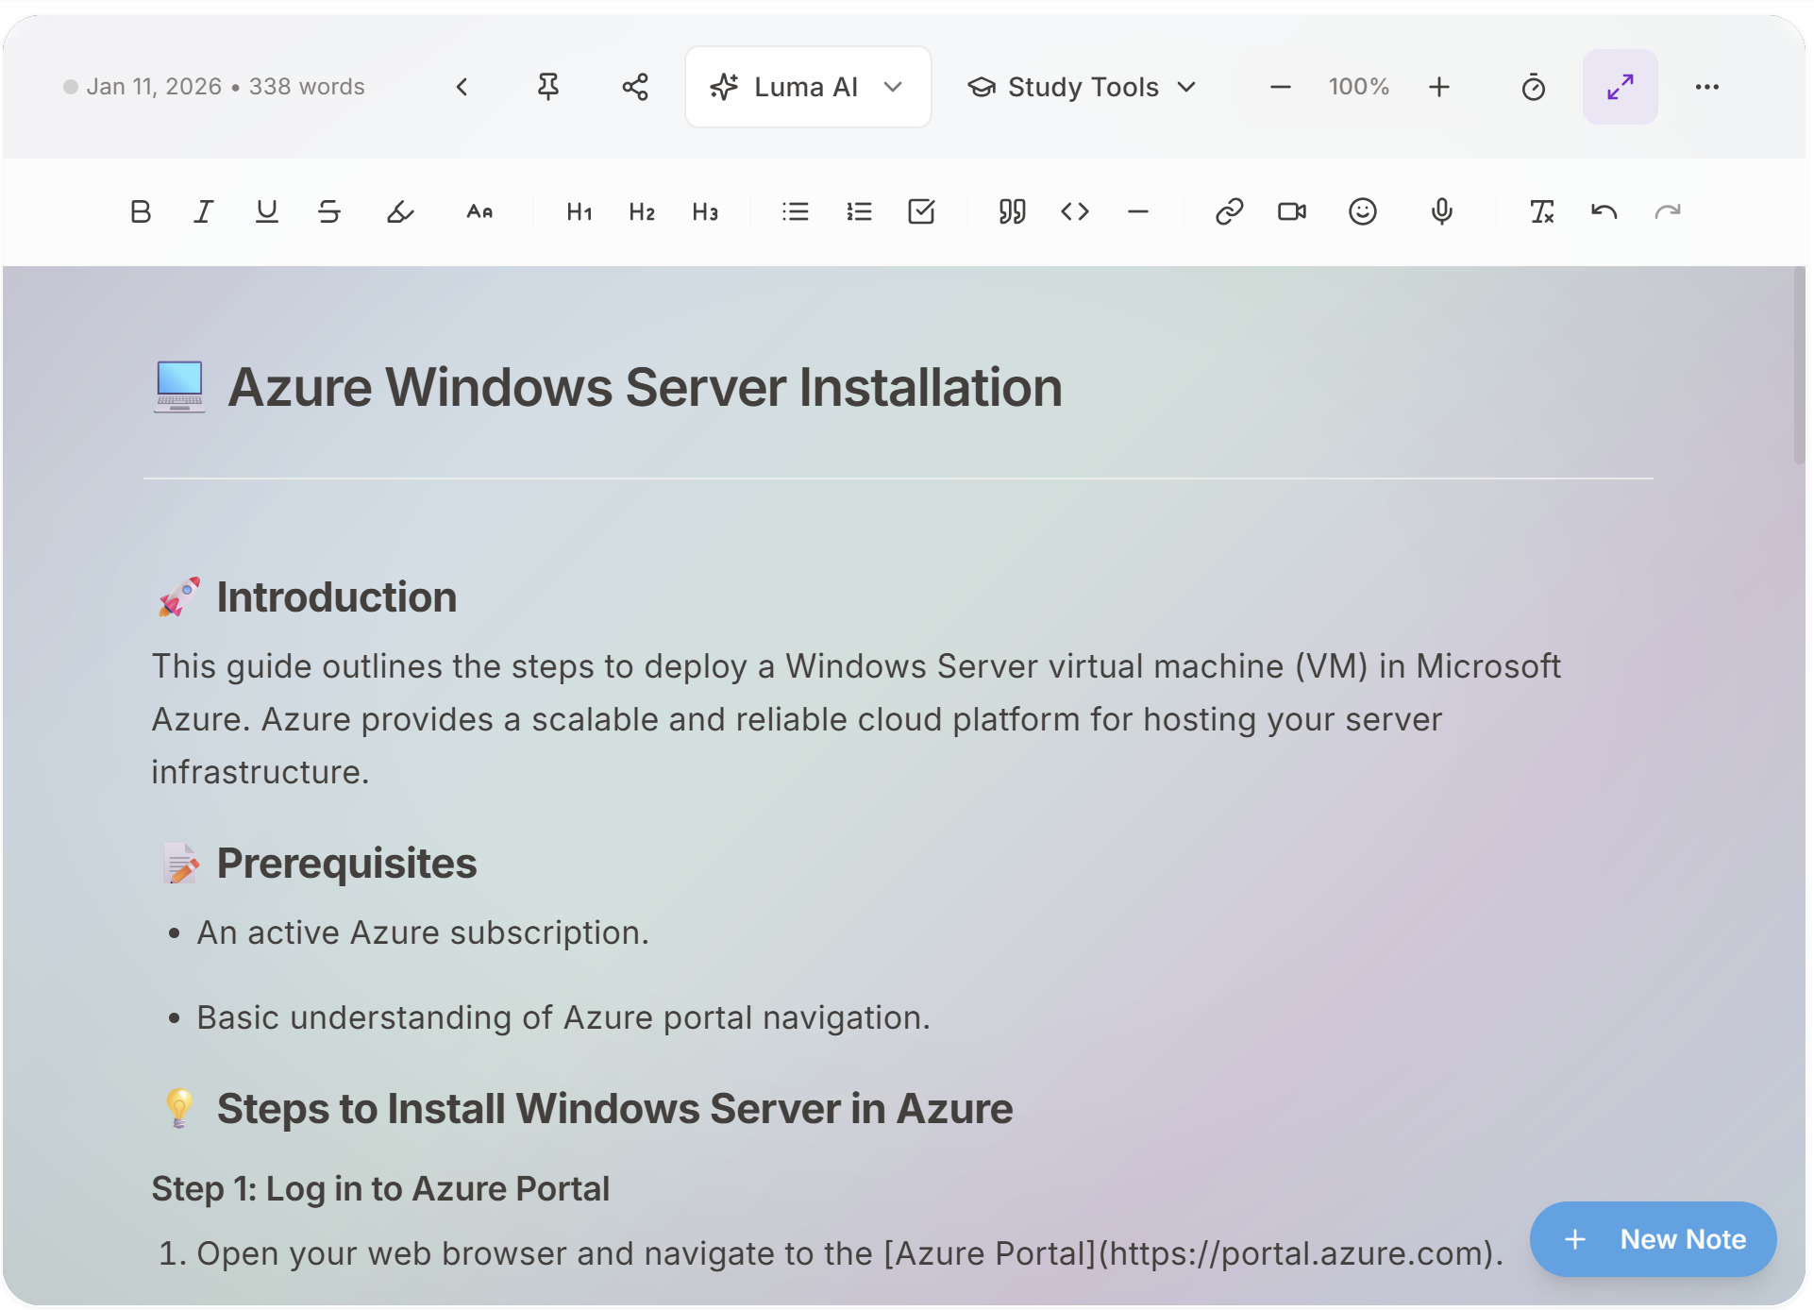The height and width of the screenshot is (1310, 1814).
Task: Insert a checklist item
Action: click(921, 211)
